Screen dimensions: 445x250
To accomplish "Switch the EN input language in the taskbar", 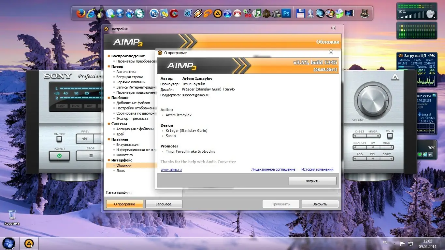I will 385,243.
